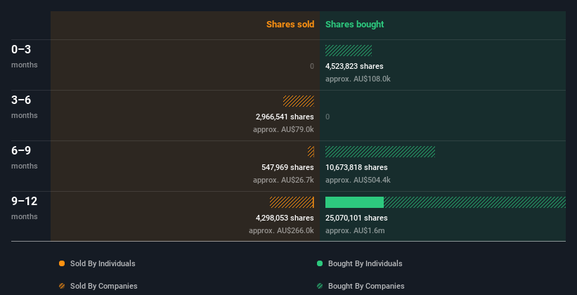Click the Shares bought column header

coord(355,25)
